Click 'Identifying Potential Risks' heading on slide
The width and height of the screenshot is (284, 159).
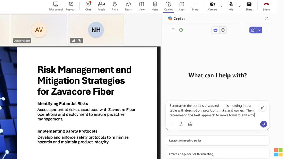coord(63,103)
